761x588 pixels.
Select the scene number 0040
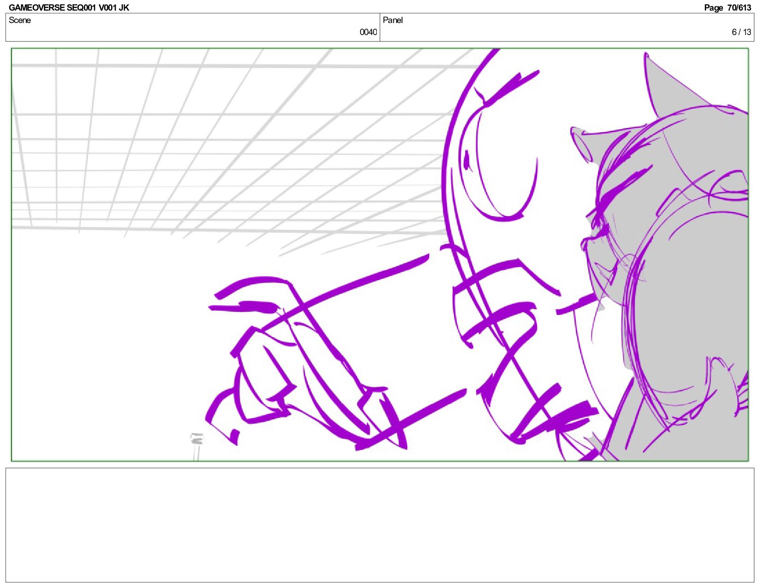(368, 32)
